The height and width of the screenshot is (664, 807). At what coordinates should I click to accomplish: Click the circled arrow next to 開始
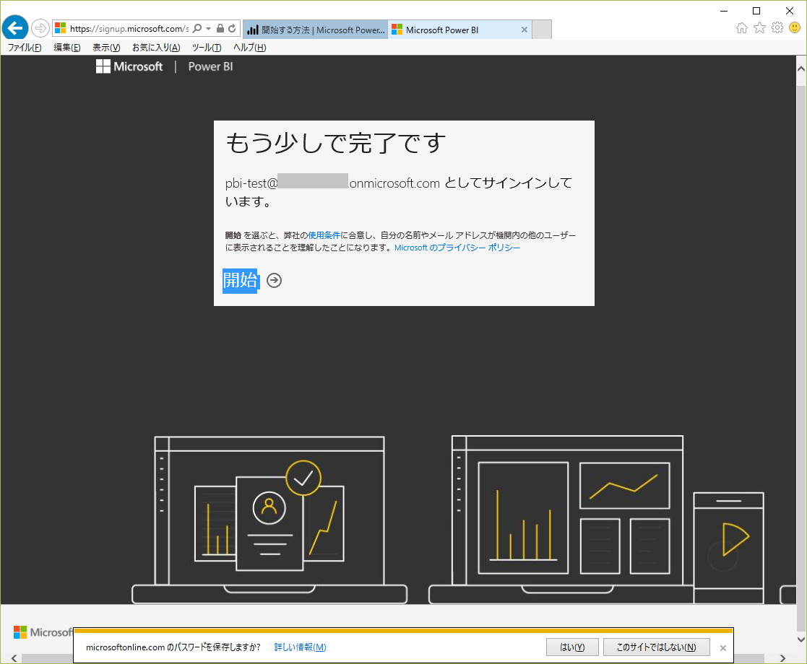[275, 280]
